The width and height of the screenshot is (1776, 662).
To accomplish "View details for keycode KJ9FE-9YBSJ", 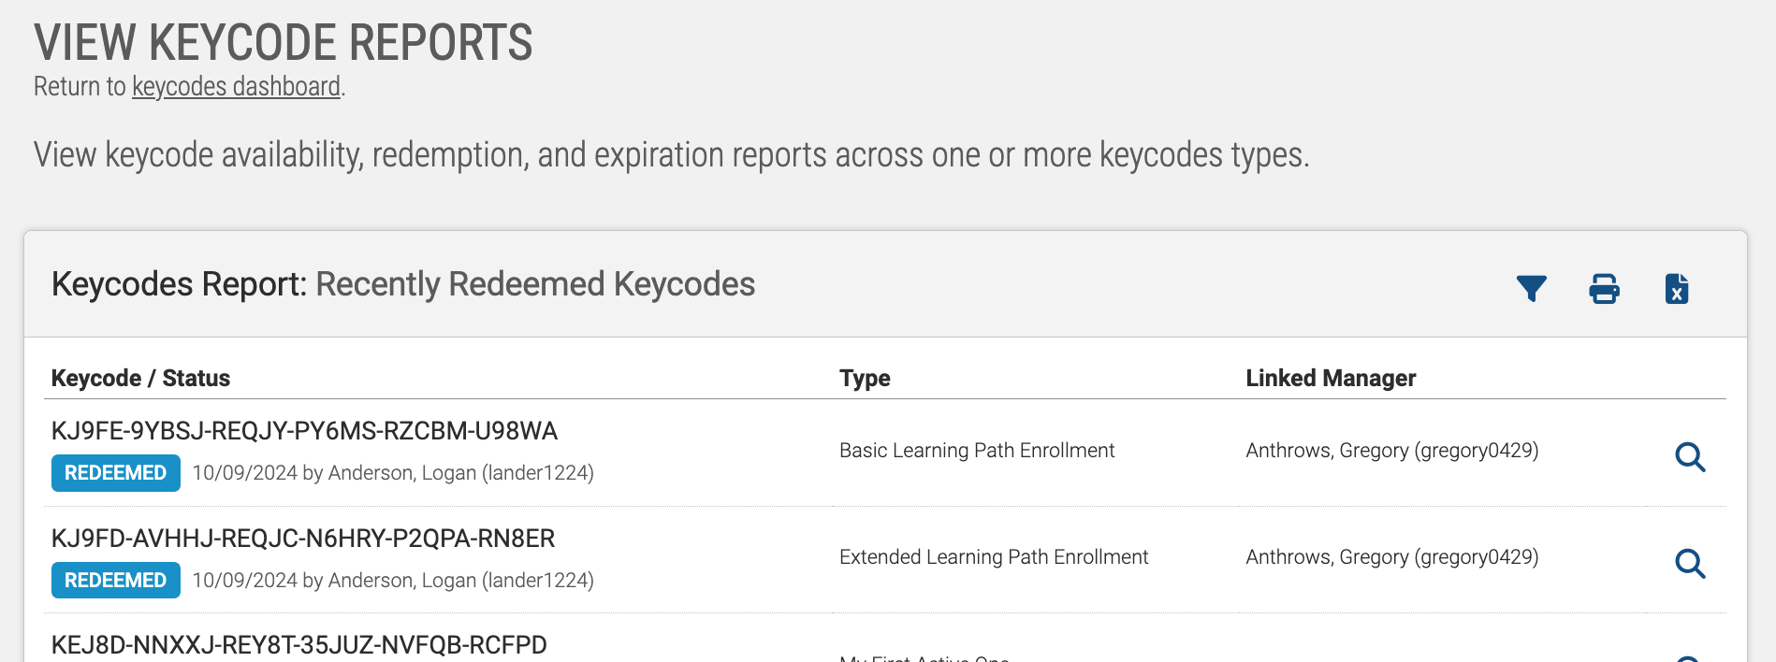I will click(1690, 457).
